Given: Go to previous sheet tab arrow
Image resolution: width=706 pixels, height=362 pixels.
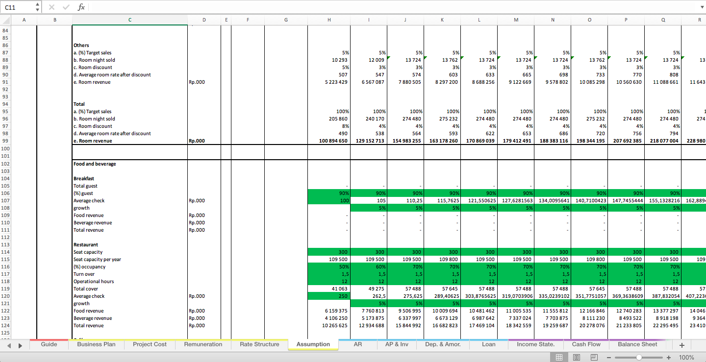Looking at the screenshot, I should pos(9,345).
